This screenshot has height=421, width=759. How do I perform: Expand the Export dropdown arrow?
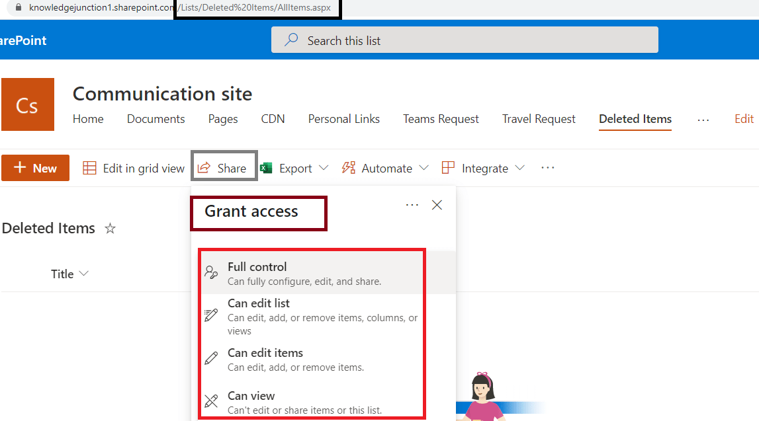[324, 168]
